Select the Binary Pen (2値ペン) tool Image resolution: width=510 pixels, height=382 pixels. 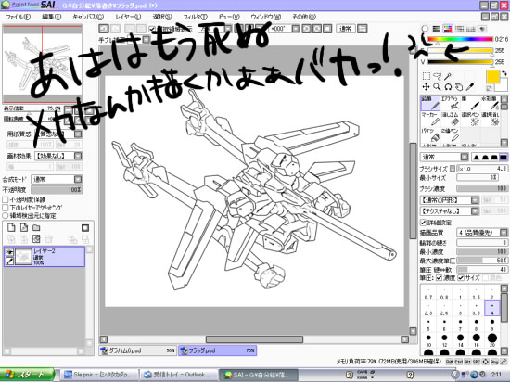[x=450, y=135]
